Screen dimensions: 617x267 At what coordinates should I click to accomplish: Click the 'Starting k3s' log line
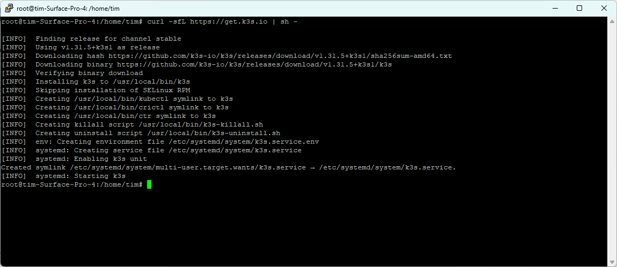pyautogui.click(x=80, y=176)
